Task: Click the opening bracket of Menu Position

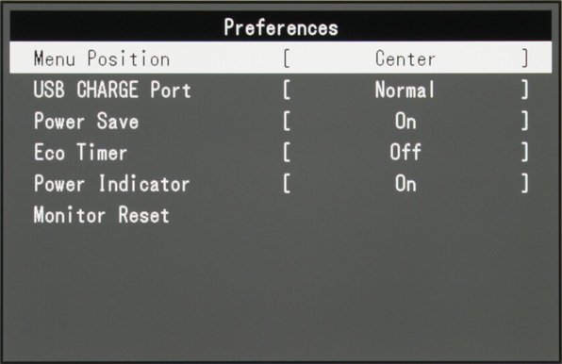Action: point(287,58)
